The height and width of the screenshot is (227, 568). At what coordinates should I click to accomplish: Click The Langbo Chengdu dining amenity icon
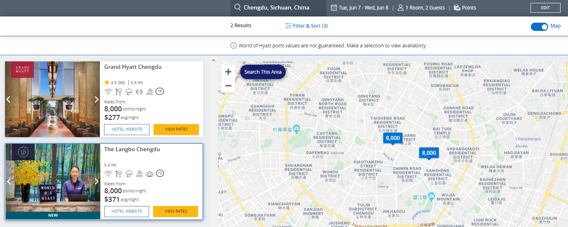(x=118, y=173)
